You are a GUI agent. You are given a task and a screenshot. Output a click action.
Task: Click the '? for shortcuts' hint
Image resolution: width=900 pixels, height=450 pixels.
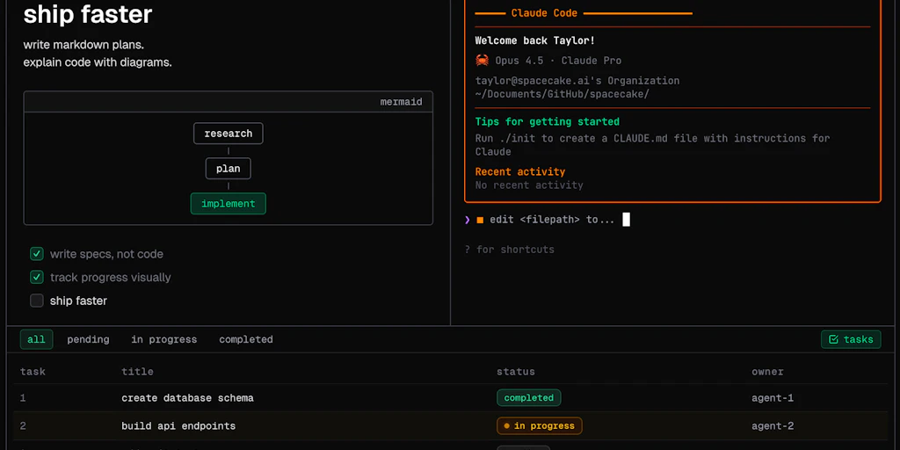point(509,250)
